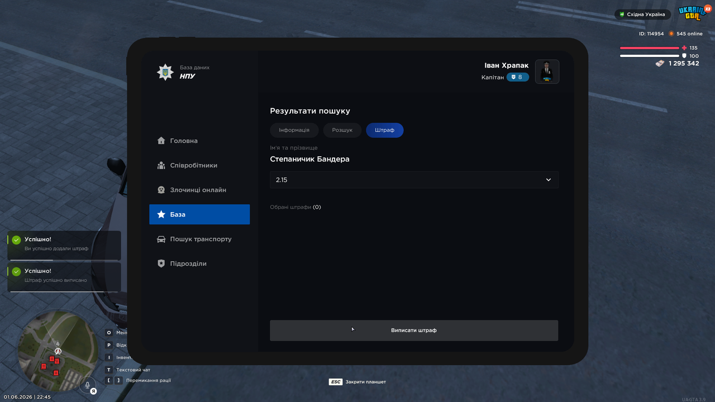
Task: Click green checkmark on 'Штраф успішно виписано' notification
Action: (16, 271)
